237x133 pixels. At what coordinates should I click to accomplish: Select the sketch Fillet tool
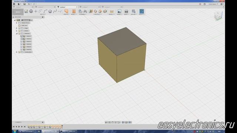(40, 11)
